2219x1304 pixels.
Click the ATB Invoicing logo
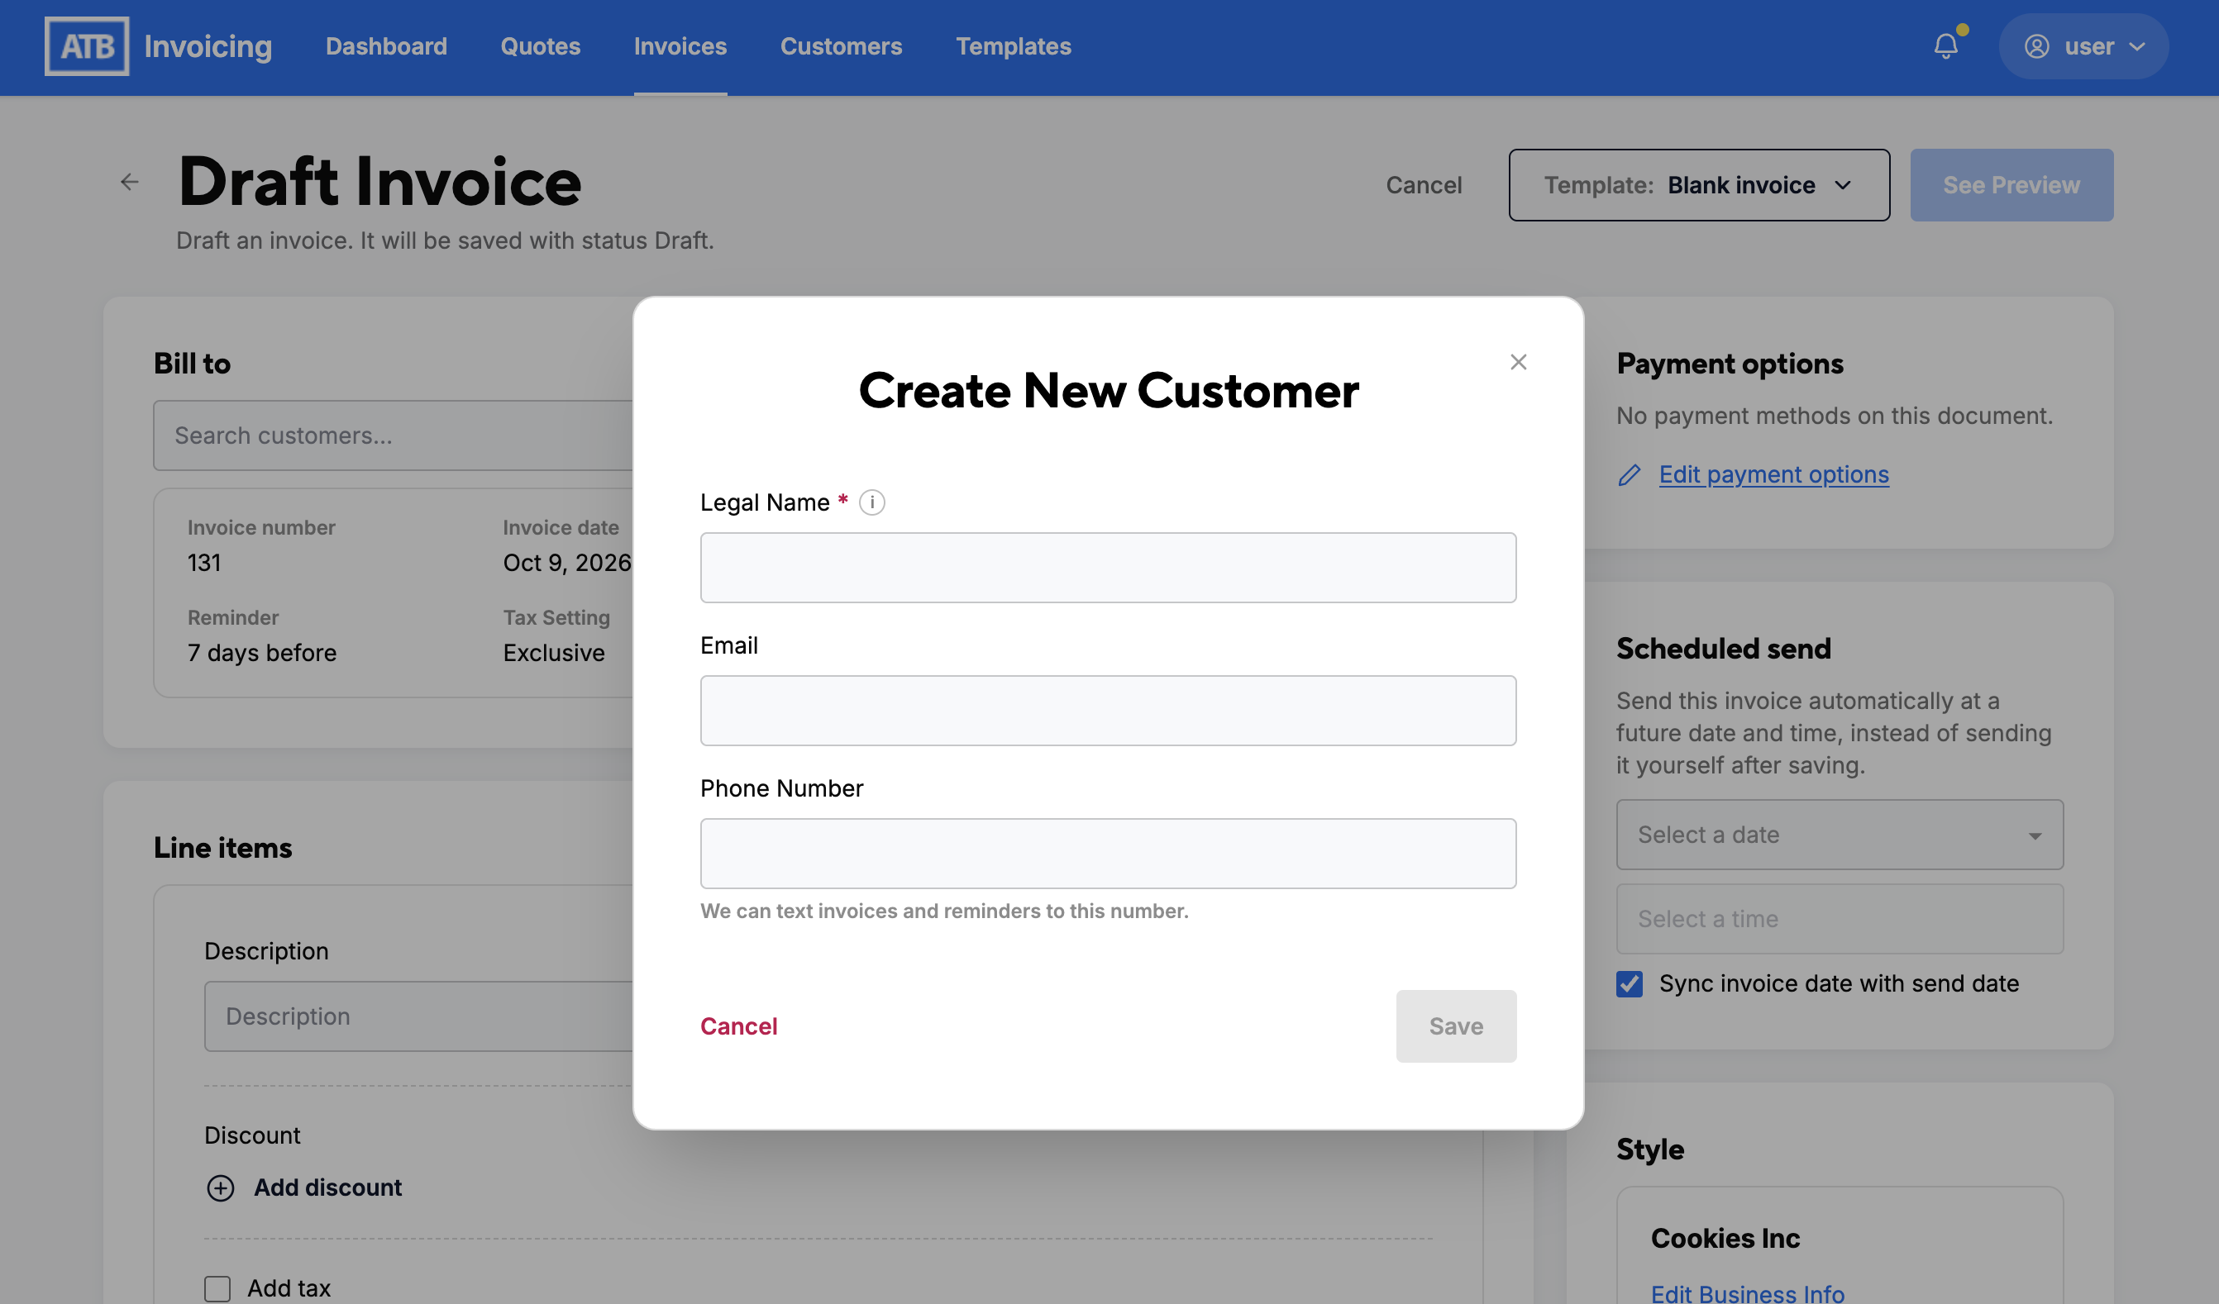(x=159, y=45)
